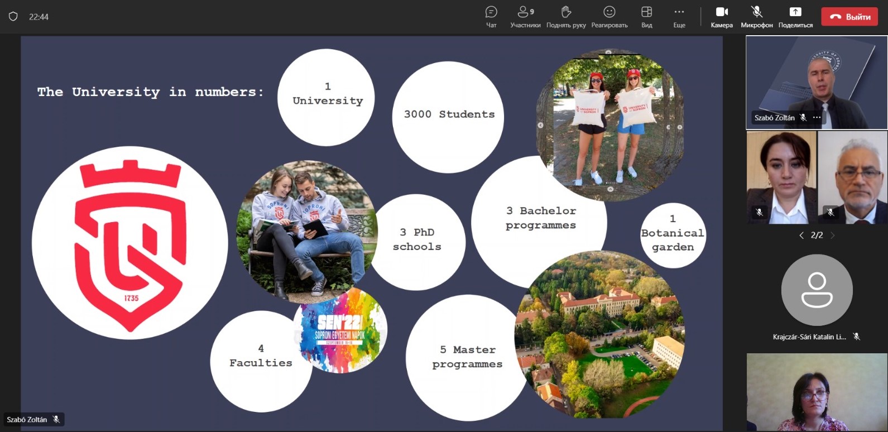This screenshot has width=888, height=432.
Task: Share your screen content
Action: click(x=795, y=17)
